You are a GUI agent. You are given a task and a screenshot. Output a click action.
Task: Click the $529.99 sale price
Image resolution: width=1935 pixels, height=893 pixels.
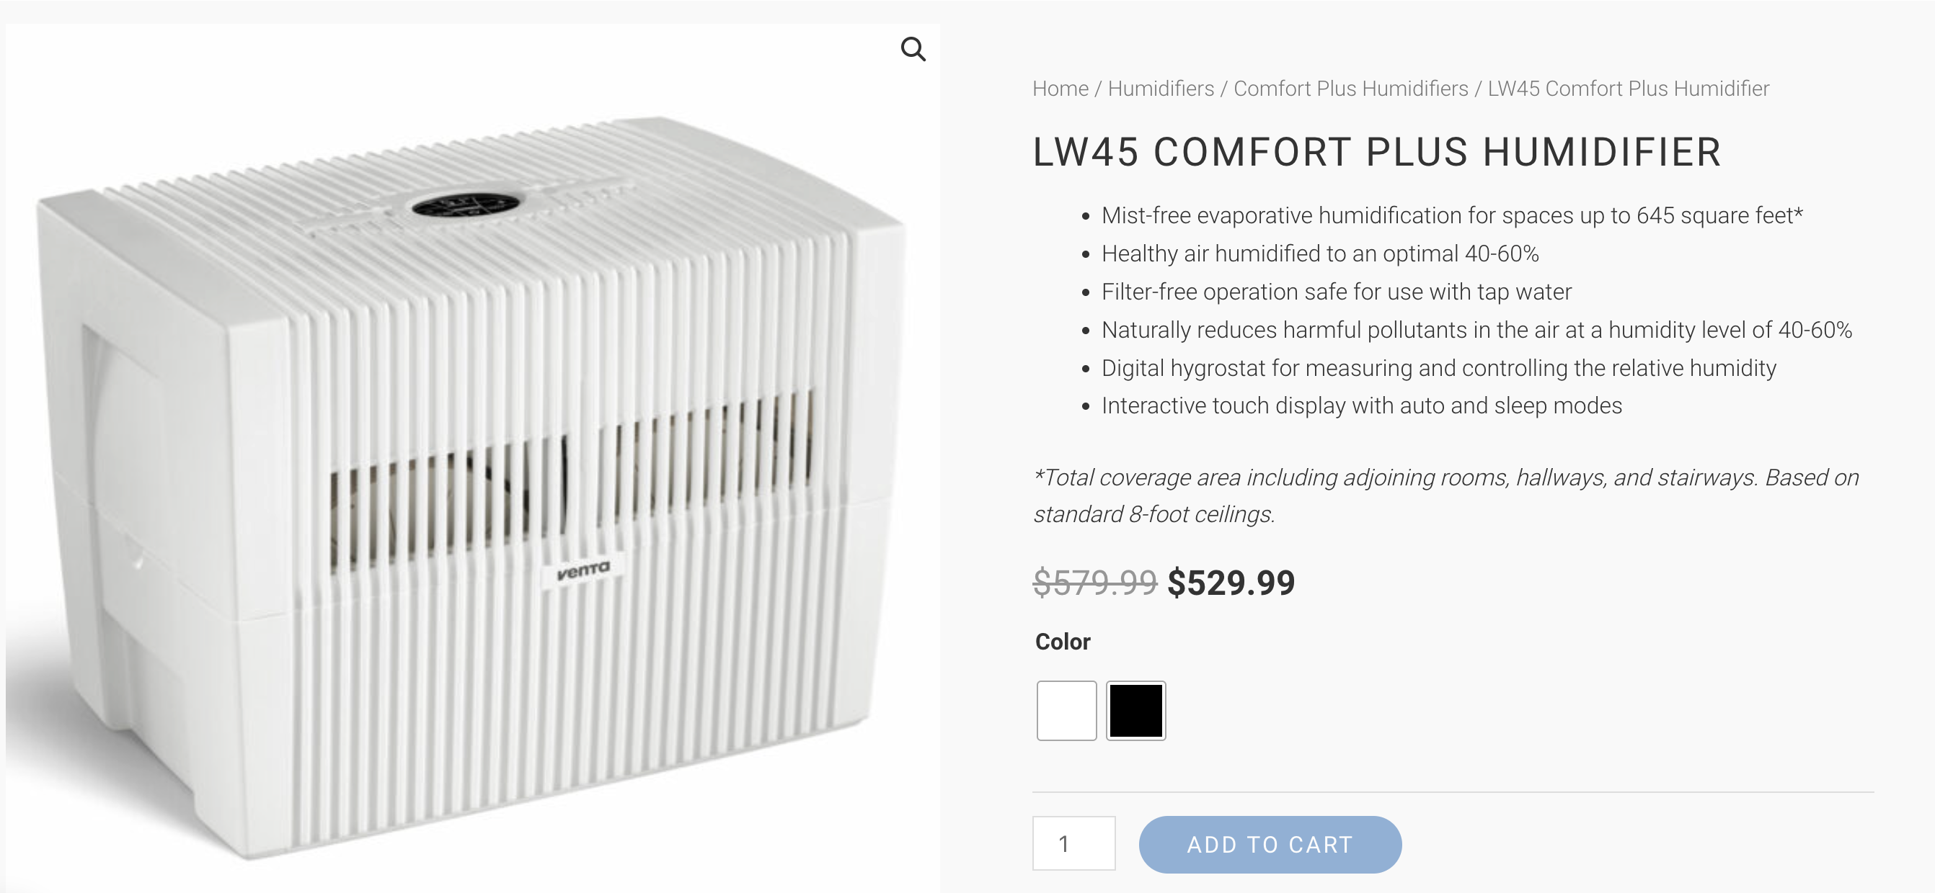point(1231,583)
